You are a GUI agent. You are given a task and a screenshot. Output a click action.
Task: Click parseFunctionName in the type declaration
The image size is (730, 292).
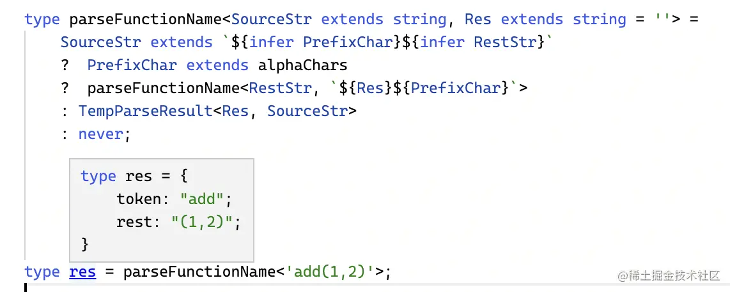click(x=147, y=20)
